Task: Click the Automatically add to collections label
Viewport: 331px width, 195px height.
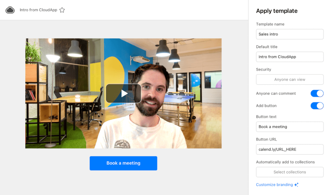Action: (x=285, y=162)
